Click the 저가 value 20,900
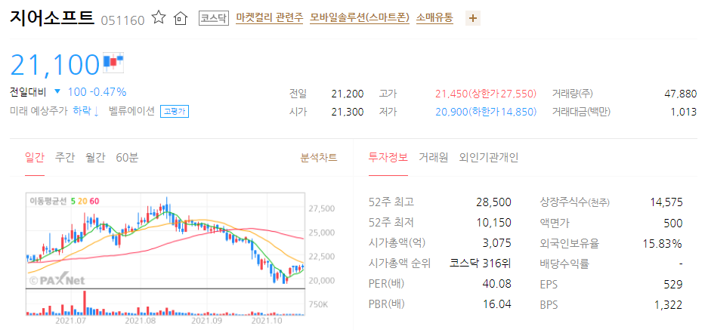The width and height of the screenshot is (708, 336). 452,112
